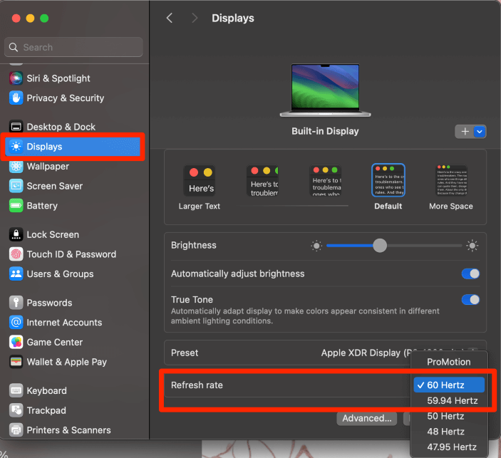Viewport: 501px width, 458px height.
Task: Select 60 Hertz refresh rate
Action: coord(449,385)
